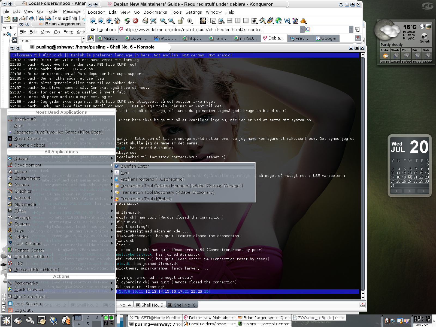Switch to virtual desktop 2 in pager
The height and width of the screenshot is (327, 436).
pyautogui.click(x=87, y=317)
